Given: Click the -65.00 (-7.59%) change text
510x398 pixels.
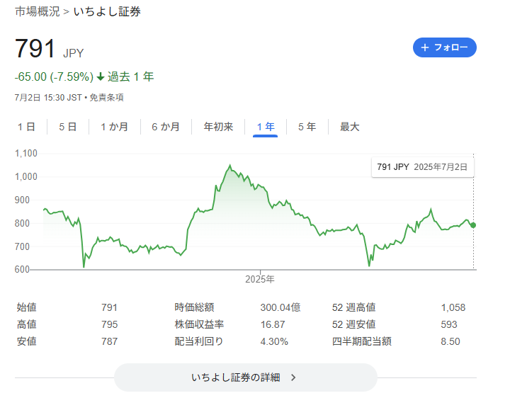Looking at the screenshot, I should pyautogui.click(x=54, y=77).
